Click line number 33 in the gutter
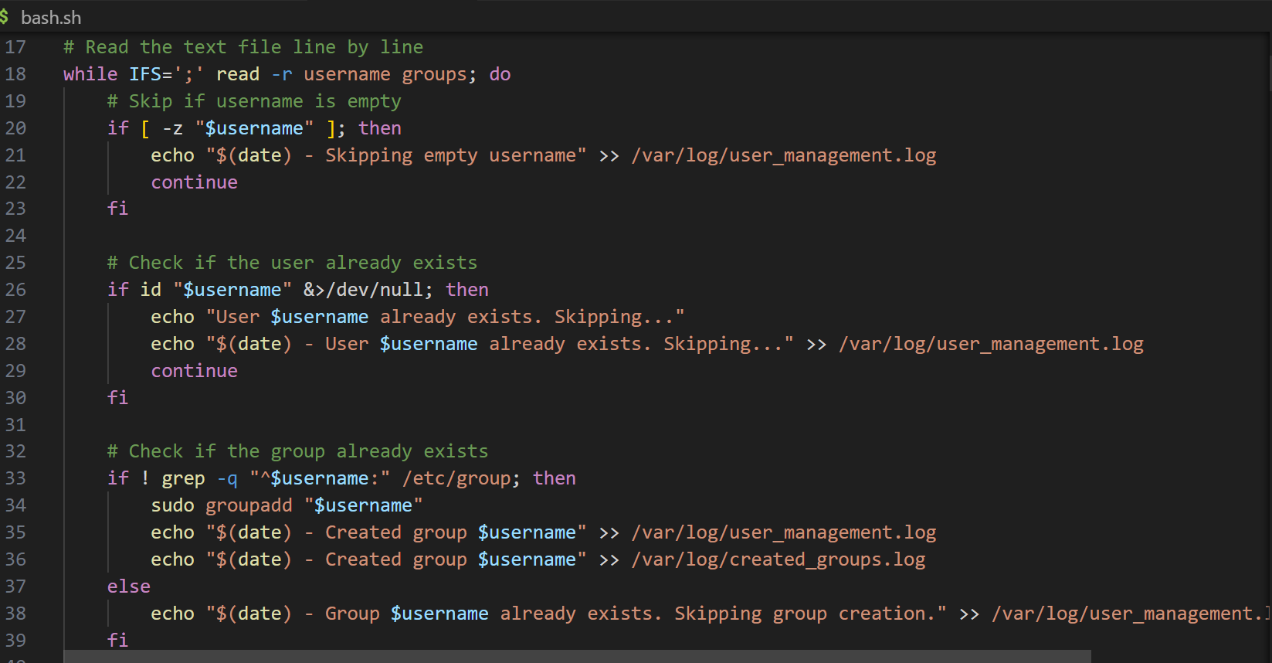Image resolution: width=1272 pixels, height=663 pixels. tap(15, 478)
